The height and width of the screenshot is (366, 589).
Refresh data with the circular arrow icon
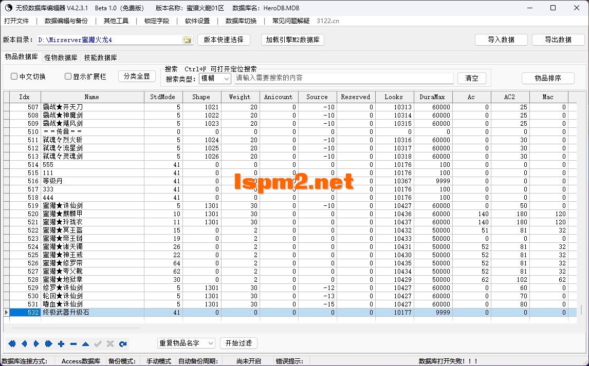coord(122,343)
